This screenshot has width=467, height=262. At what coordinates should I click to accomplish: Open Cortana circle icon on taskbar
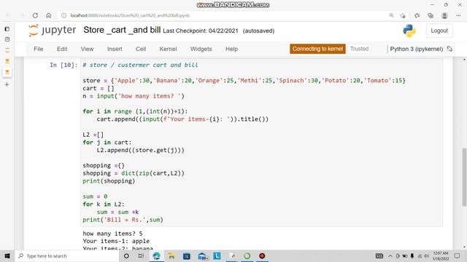pyautogui.click(x=126, y=255)
